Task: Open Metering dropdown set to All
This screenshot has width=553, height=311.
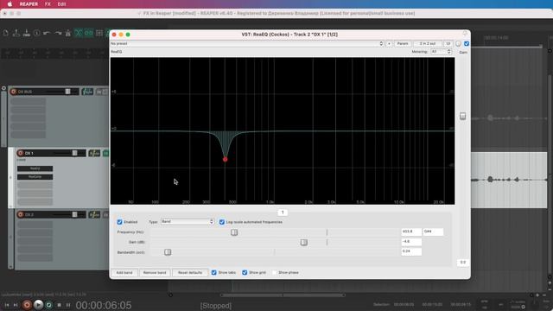Action: click(441, 52)
